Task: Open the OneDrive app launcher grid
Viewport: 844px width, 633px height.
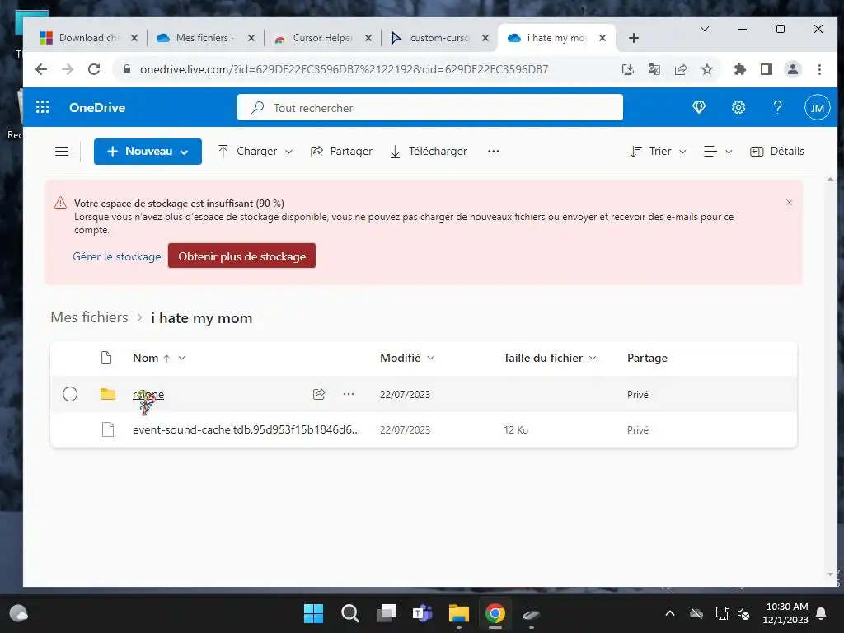Action: click(x=43, y=107)
